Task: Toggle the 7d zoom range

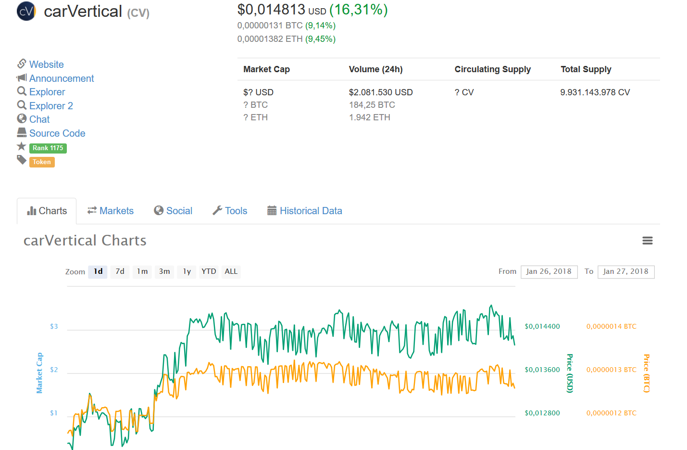Action: coord(120,271)
